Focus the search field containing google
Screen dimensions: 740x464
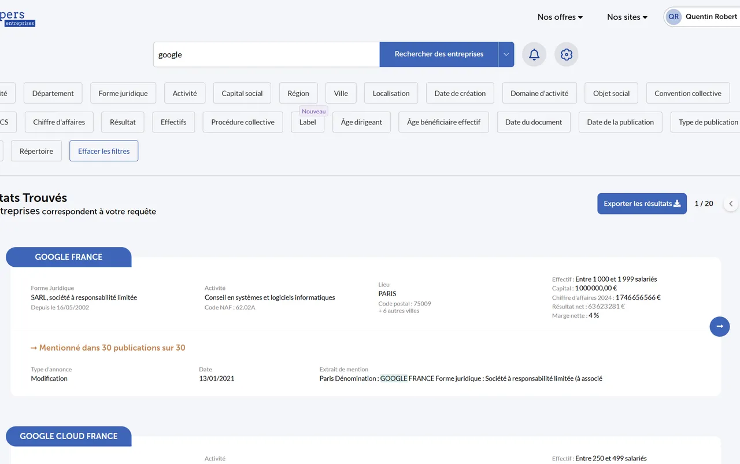[x=267, y=54]
